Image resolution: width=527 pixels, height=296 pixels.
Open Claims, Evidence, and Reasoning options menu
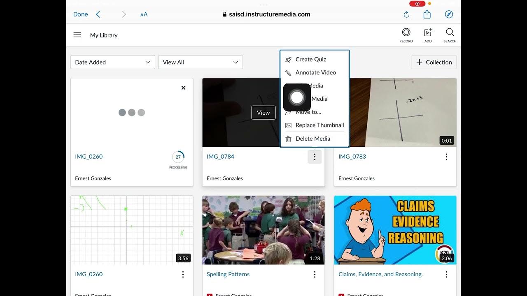click(446, 274)
